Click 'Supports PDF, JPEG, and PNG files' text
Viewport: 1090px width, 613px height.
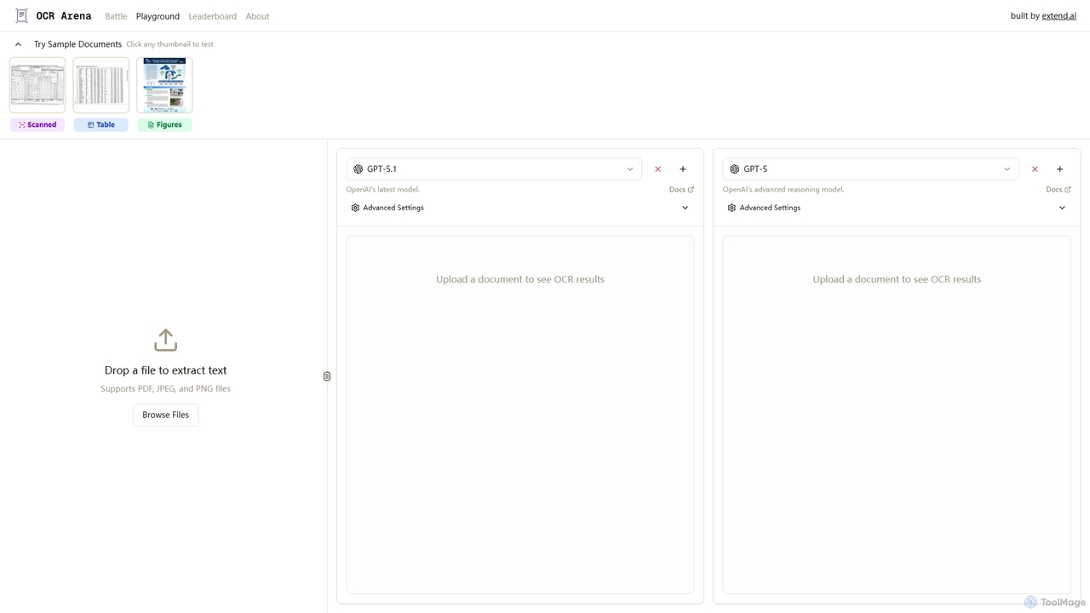pos(165,389)
